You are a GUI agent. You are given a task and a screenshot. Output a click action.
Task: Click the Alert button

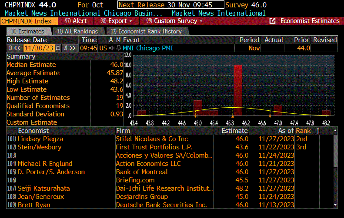point(76,21)
